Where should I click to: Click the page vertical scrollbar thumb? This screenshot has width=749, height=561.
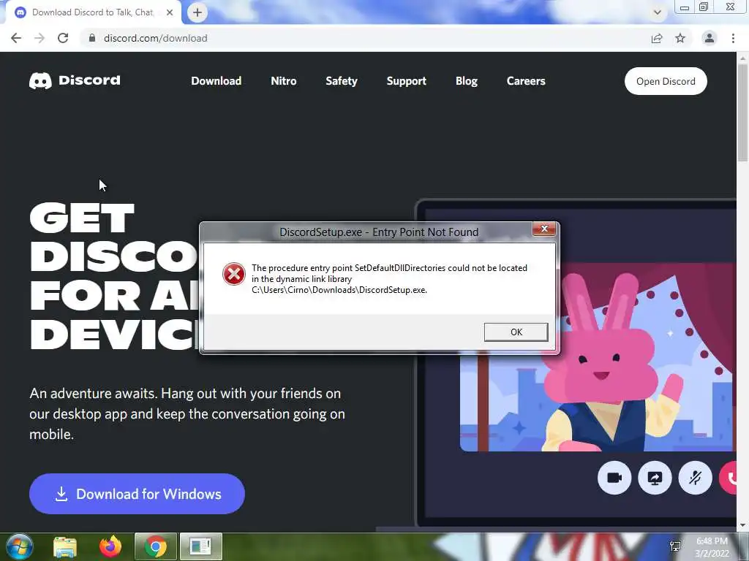(742, 112)
